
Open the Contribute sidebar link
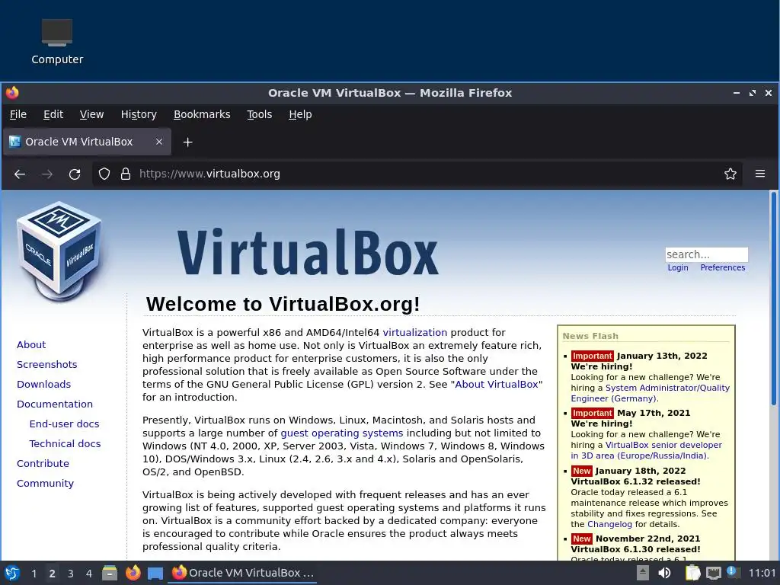coord(43,464)
